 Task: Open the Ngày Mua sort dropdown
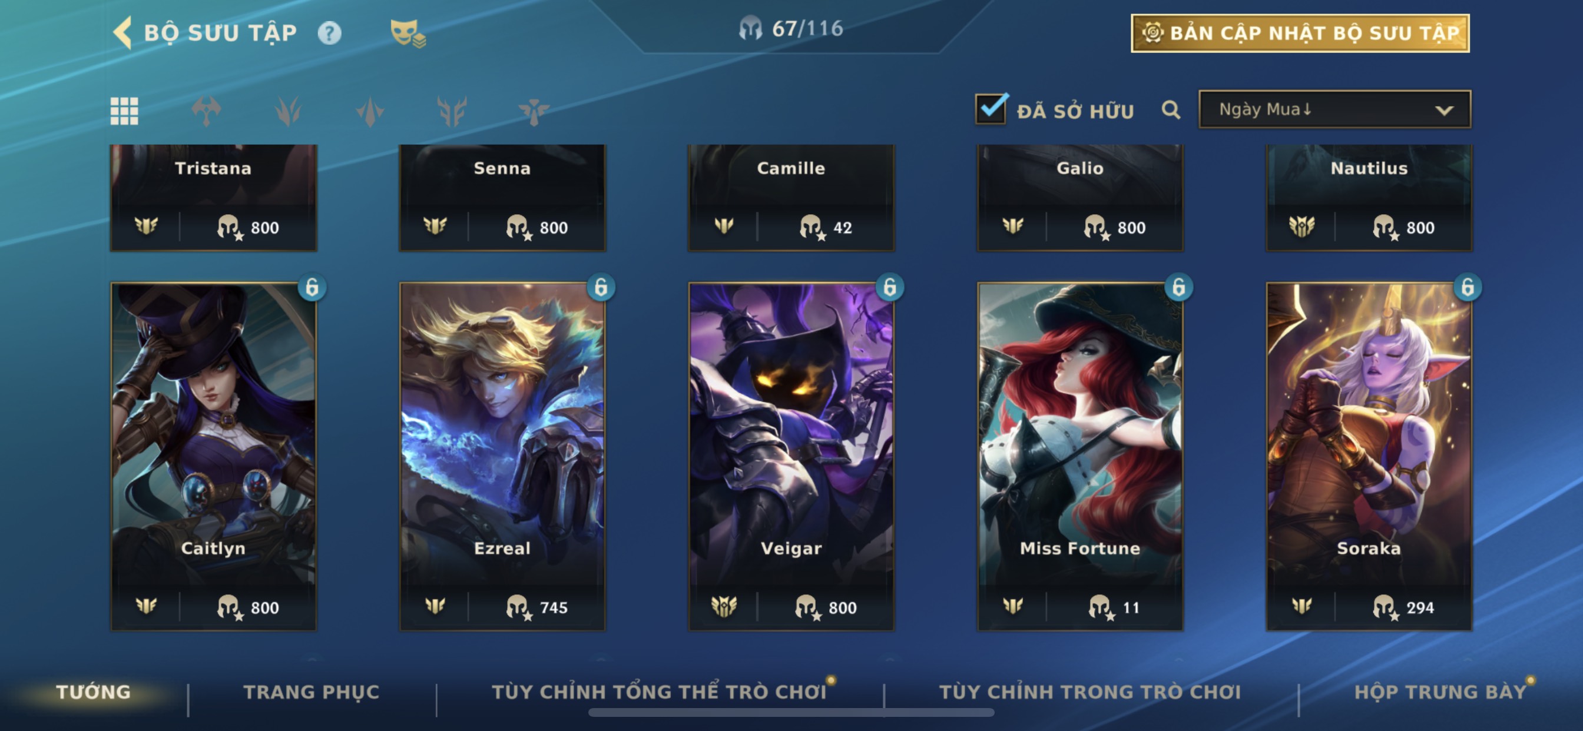point(1334,109)
